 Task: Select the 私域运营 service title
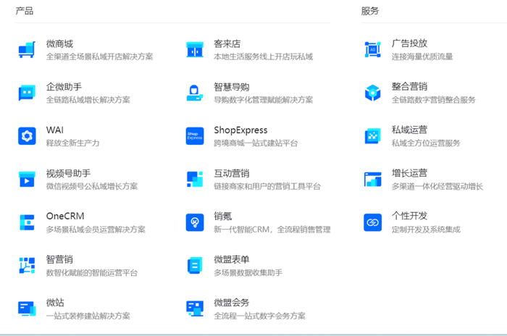click(409, 130)
